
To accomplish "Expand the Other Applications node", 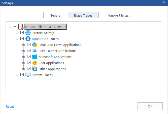I will pos(23,69).
